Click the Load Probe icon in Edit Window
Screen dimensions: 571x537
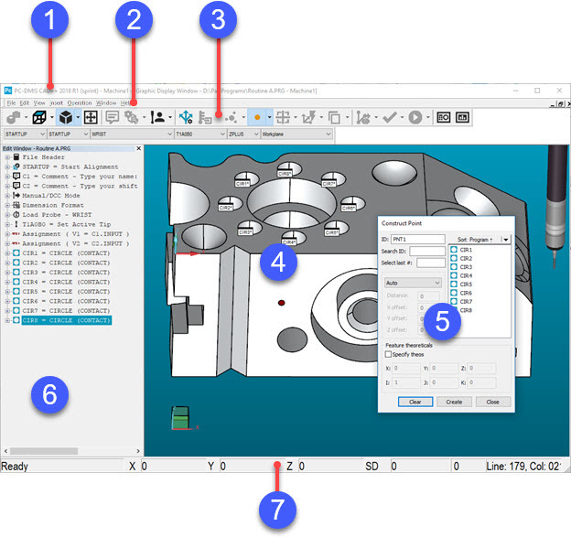coord(16,215)
